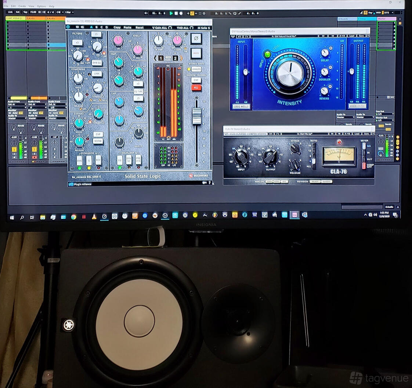Screen dimensions: 412x388
Task: Open metronome options dropdown arrow
Action: (x=62, y=13)
